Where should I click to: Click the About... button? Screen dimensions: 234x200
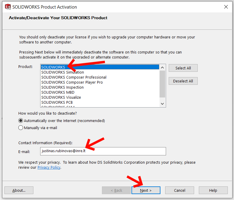19,190
